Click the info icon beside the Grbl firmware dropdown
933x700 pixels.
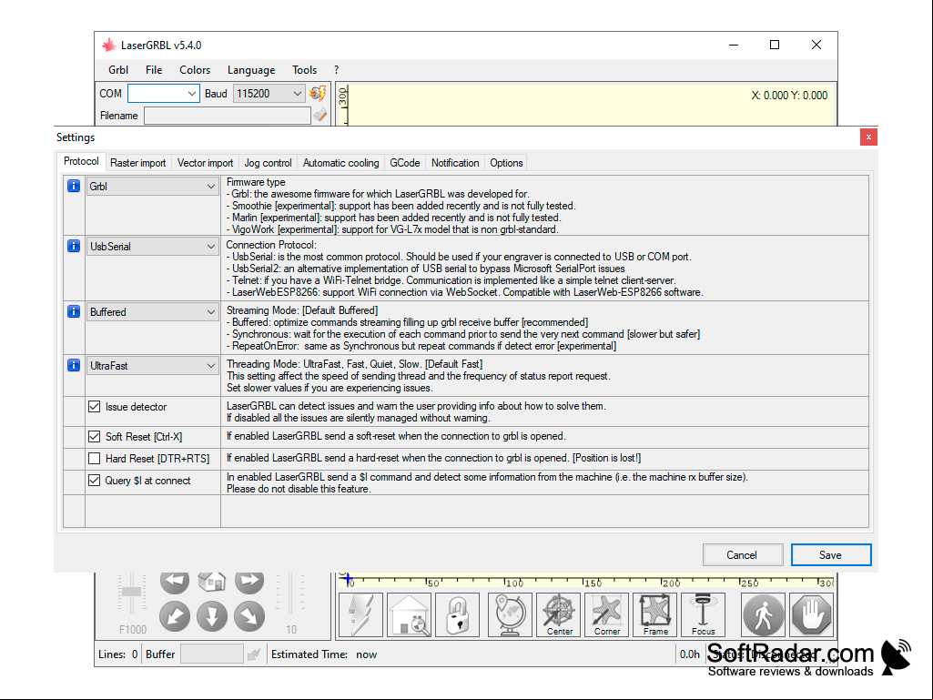point(74,187)
